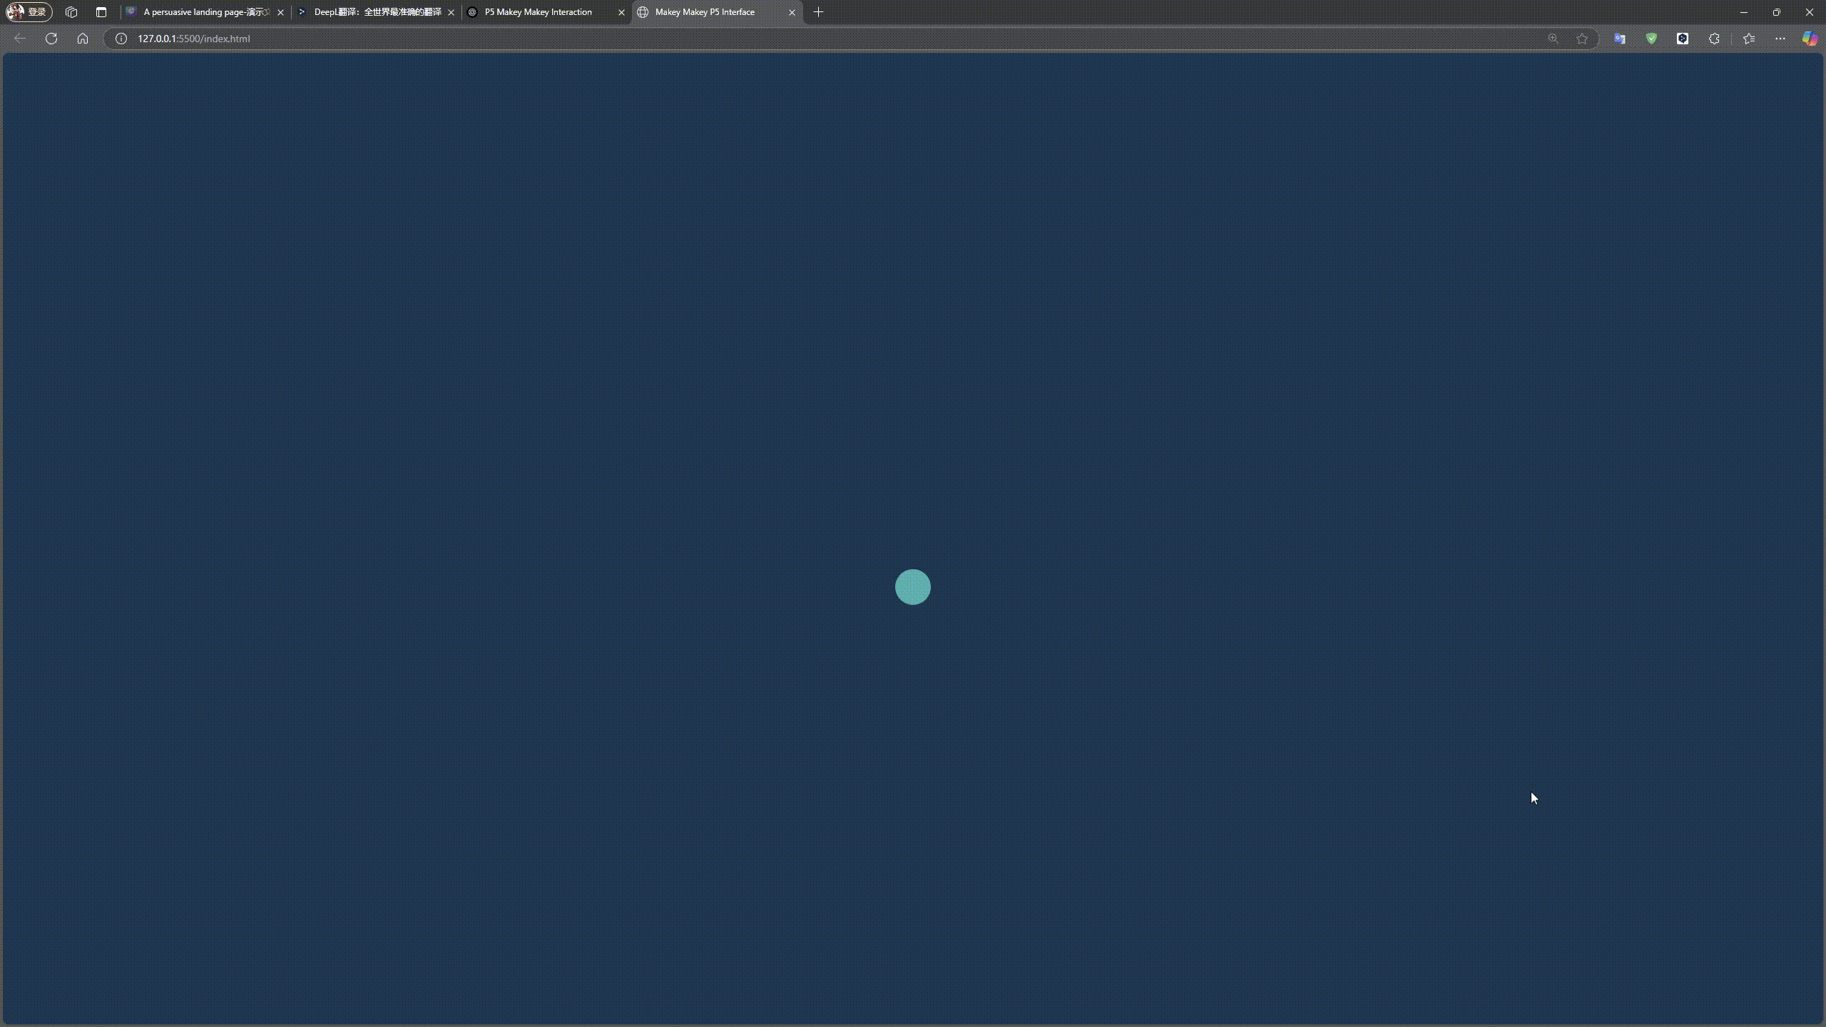Click the Home icon

(x=82, y=39)
